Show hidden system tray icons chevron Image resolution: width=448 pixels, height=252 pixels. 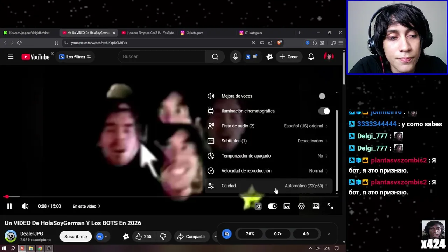point(310,248)
